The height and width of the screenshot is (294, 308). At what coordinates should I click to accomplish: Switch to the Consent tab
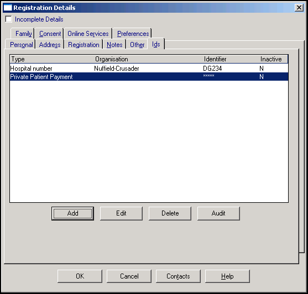(50, 34)
